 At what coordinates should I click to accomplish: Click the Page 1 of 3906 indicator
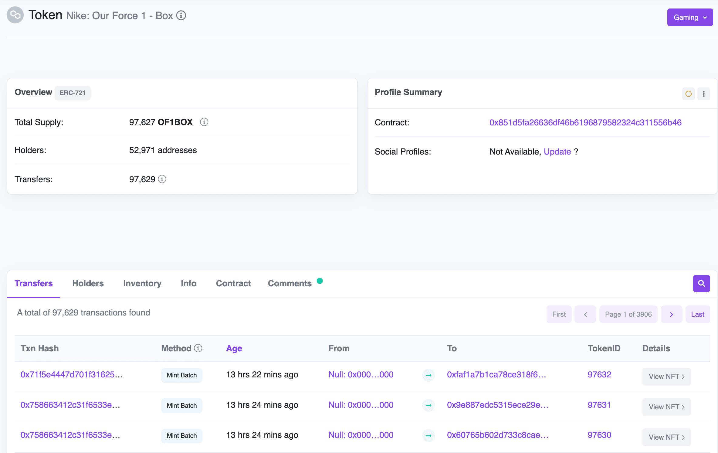[628, 314]
